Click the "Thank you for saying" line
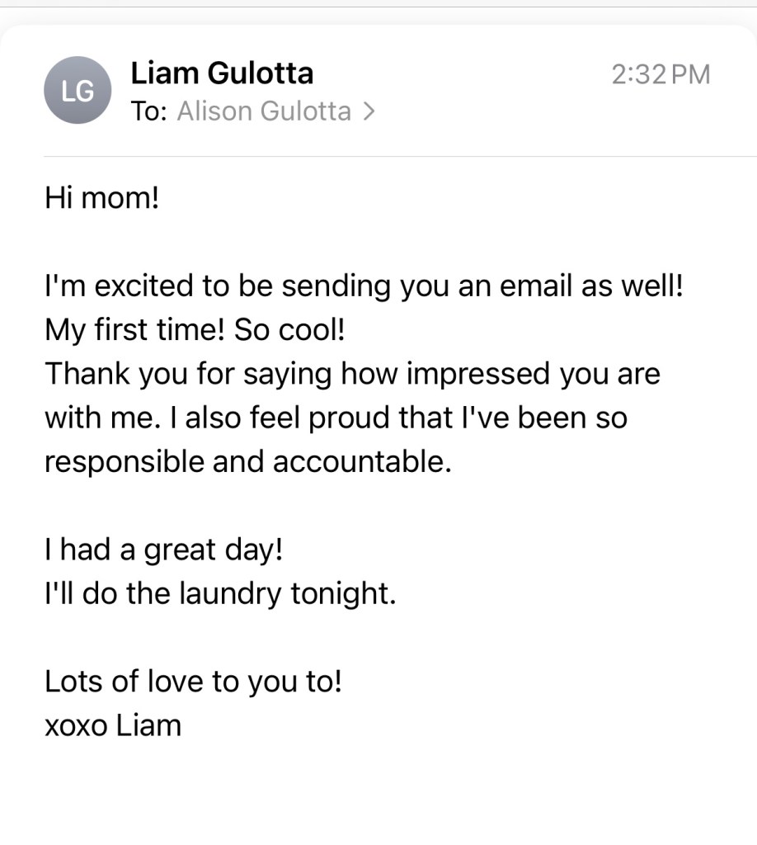 (x=352, y=374)
